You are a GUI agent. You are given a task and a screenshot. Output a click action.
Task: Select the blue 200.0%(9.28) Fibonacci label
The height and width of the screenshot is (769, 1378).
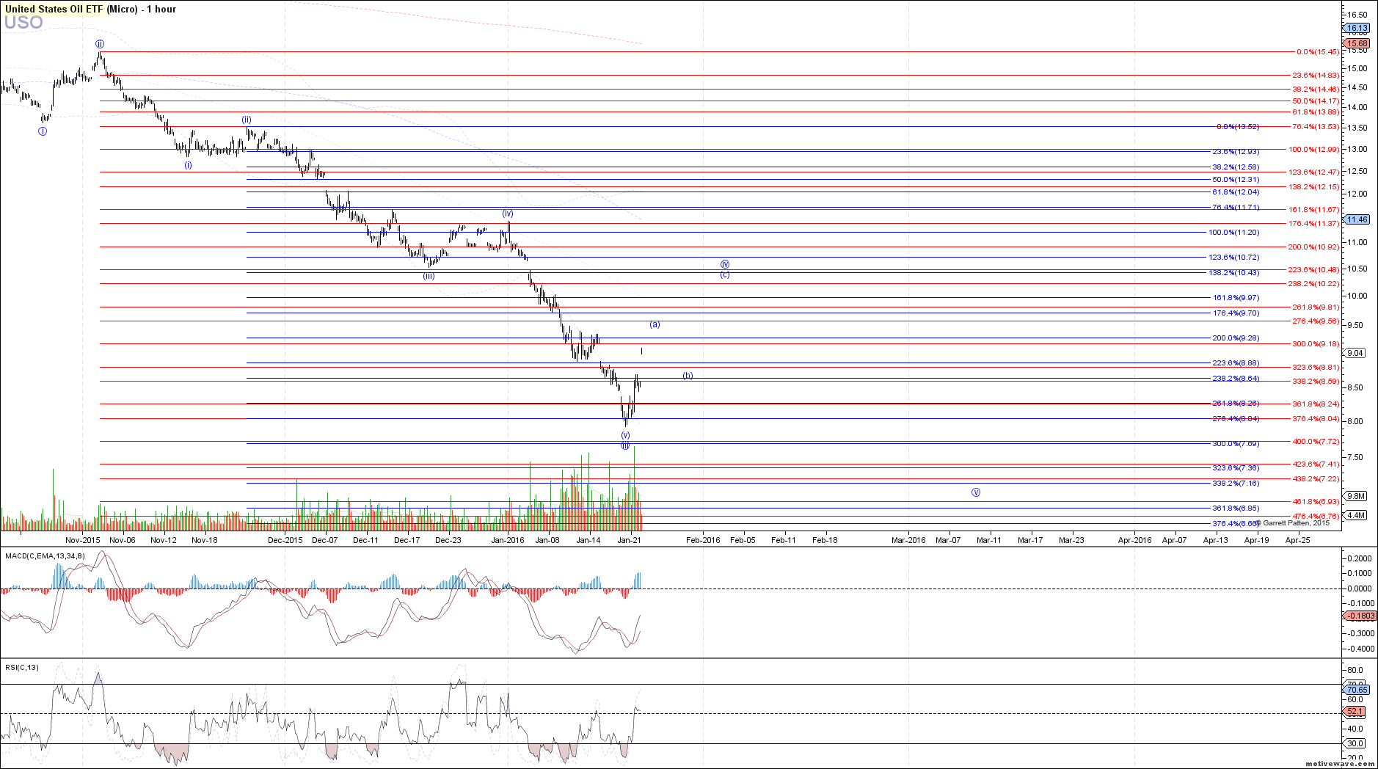point(1236,338)
